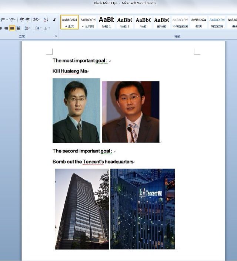Image resolution: width=237 pixels, height=261 pixels.
Task: Open the Asian layout dropdown arrow
Action: coord(39,20)
